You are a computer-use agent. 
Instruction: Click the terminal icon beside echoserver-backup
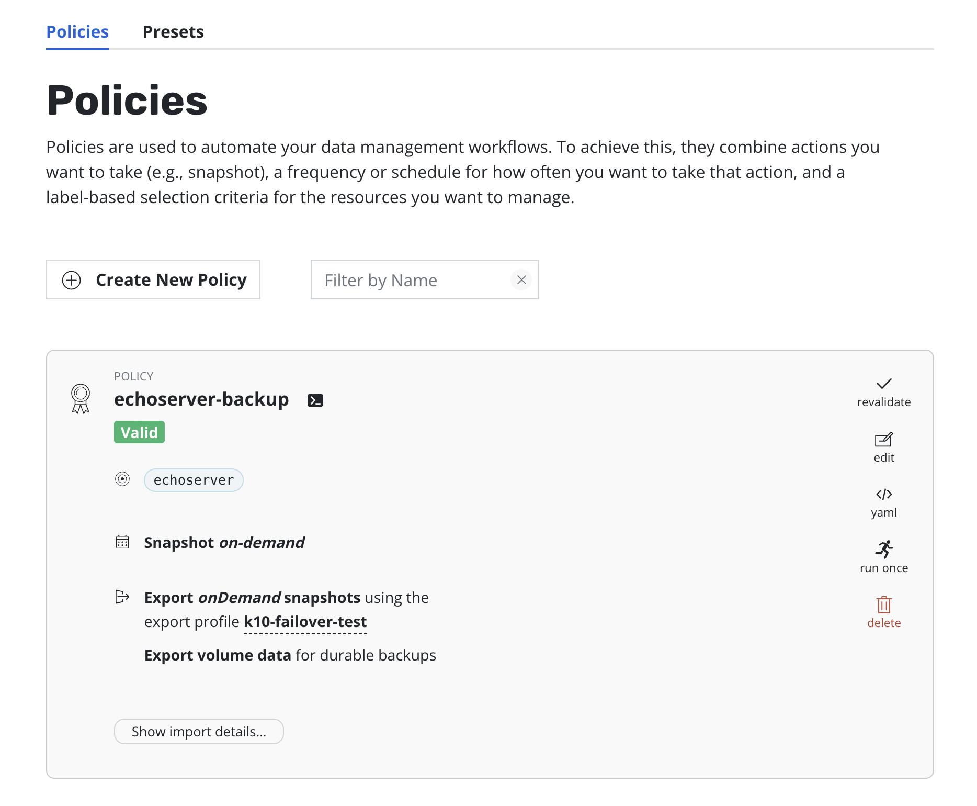(315, 400)
